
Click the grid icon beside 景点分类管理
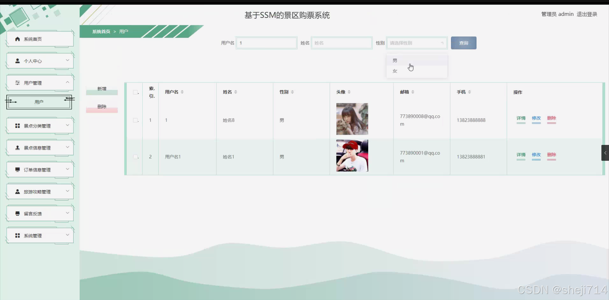click(x=17, y=126)
